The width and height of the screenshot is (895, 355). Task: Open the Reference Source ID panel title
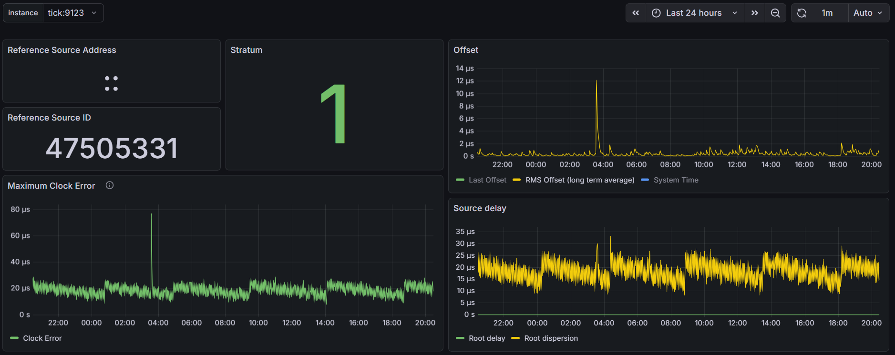(49, 118)
